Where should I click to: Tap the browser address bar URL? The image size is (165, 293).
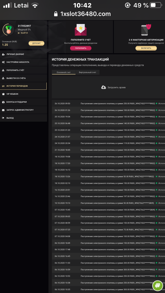85,14
